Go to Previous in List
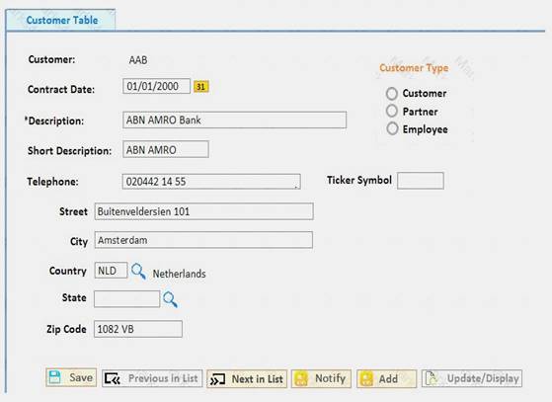Viewport: 552px width, 402px height. 152,378
